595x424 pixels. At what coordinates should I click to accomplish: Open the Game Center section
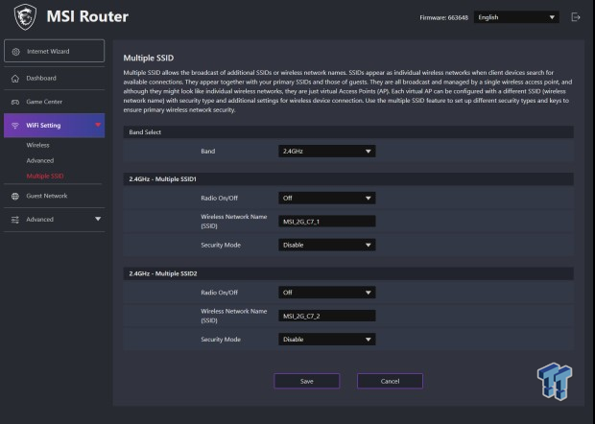click(x=55, y=102)
